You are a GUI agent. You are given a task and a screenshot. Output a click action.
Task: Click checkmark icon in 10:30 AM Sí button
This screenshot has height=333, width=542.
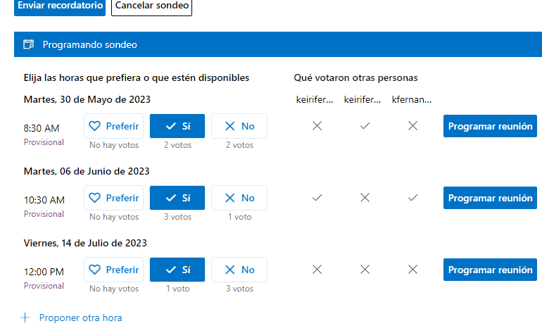pos(171,198)
